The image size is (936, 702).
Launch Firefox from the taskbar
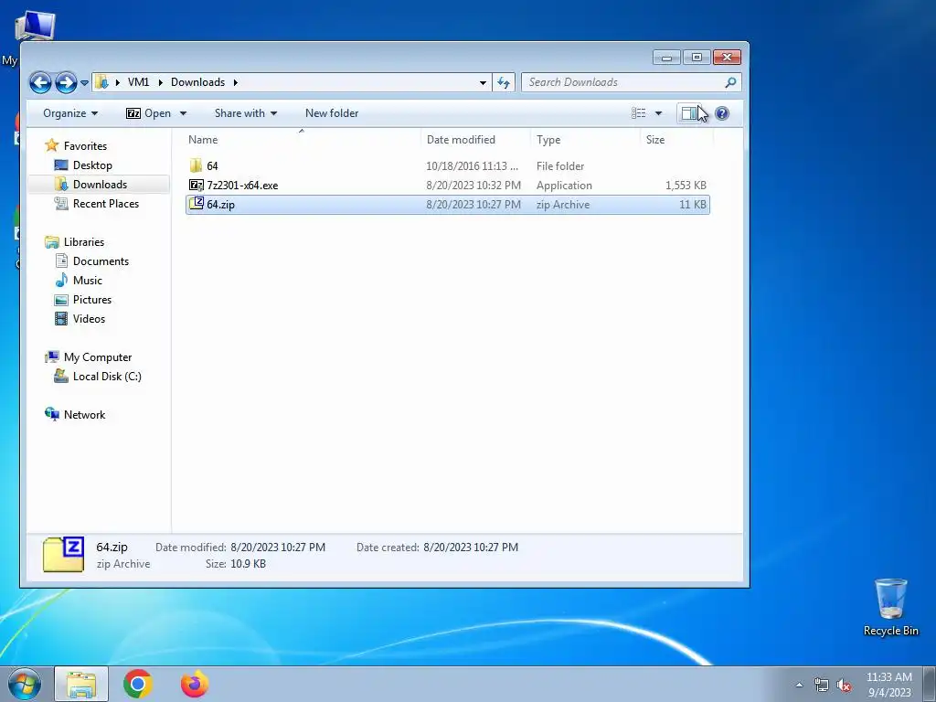[195, 684]
